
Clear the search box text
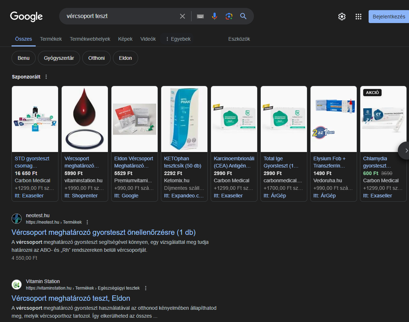pos(182,16)
